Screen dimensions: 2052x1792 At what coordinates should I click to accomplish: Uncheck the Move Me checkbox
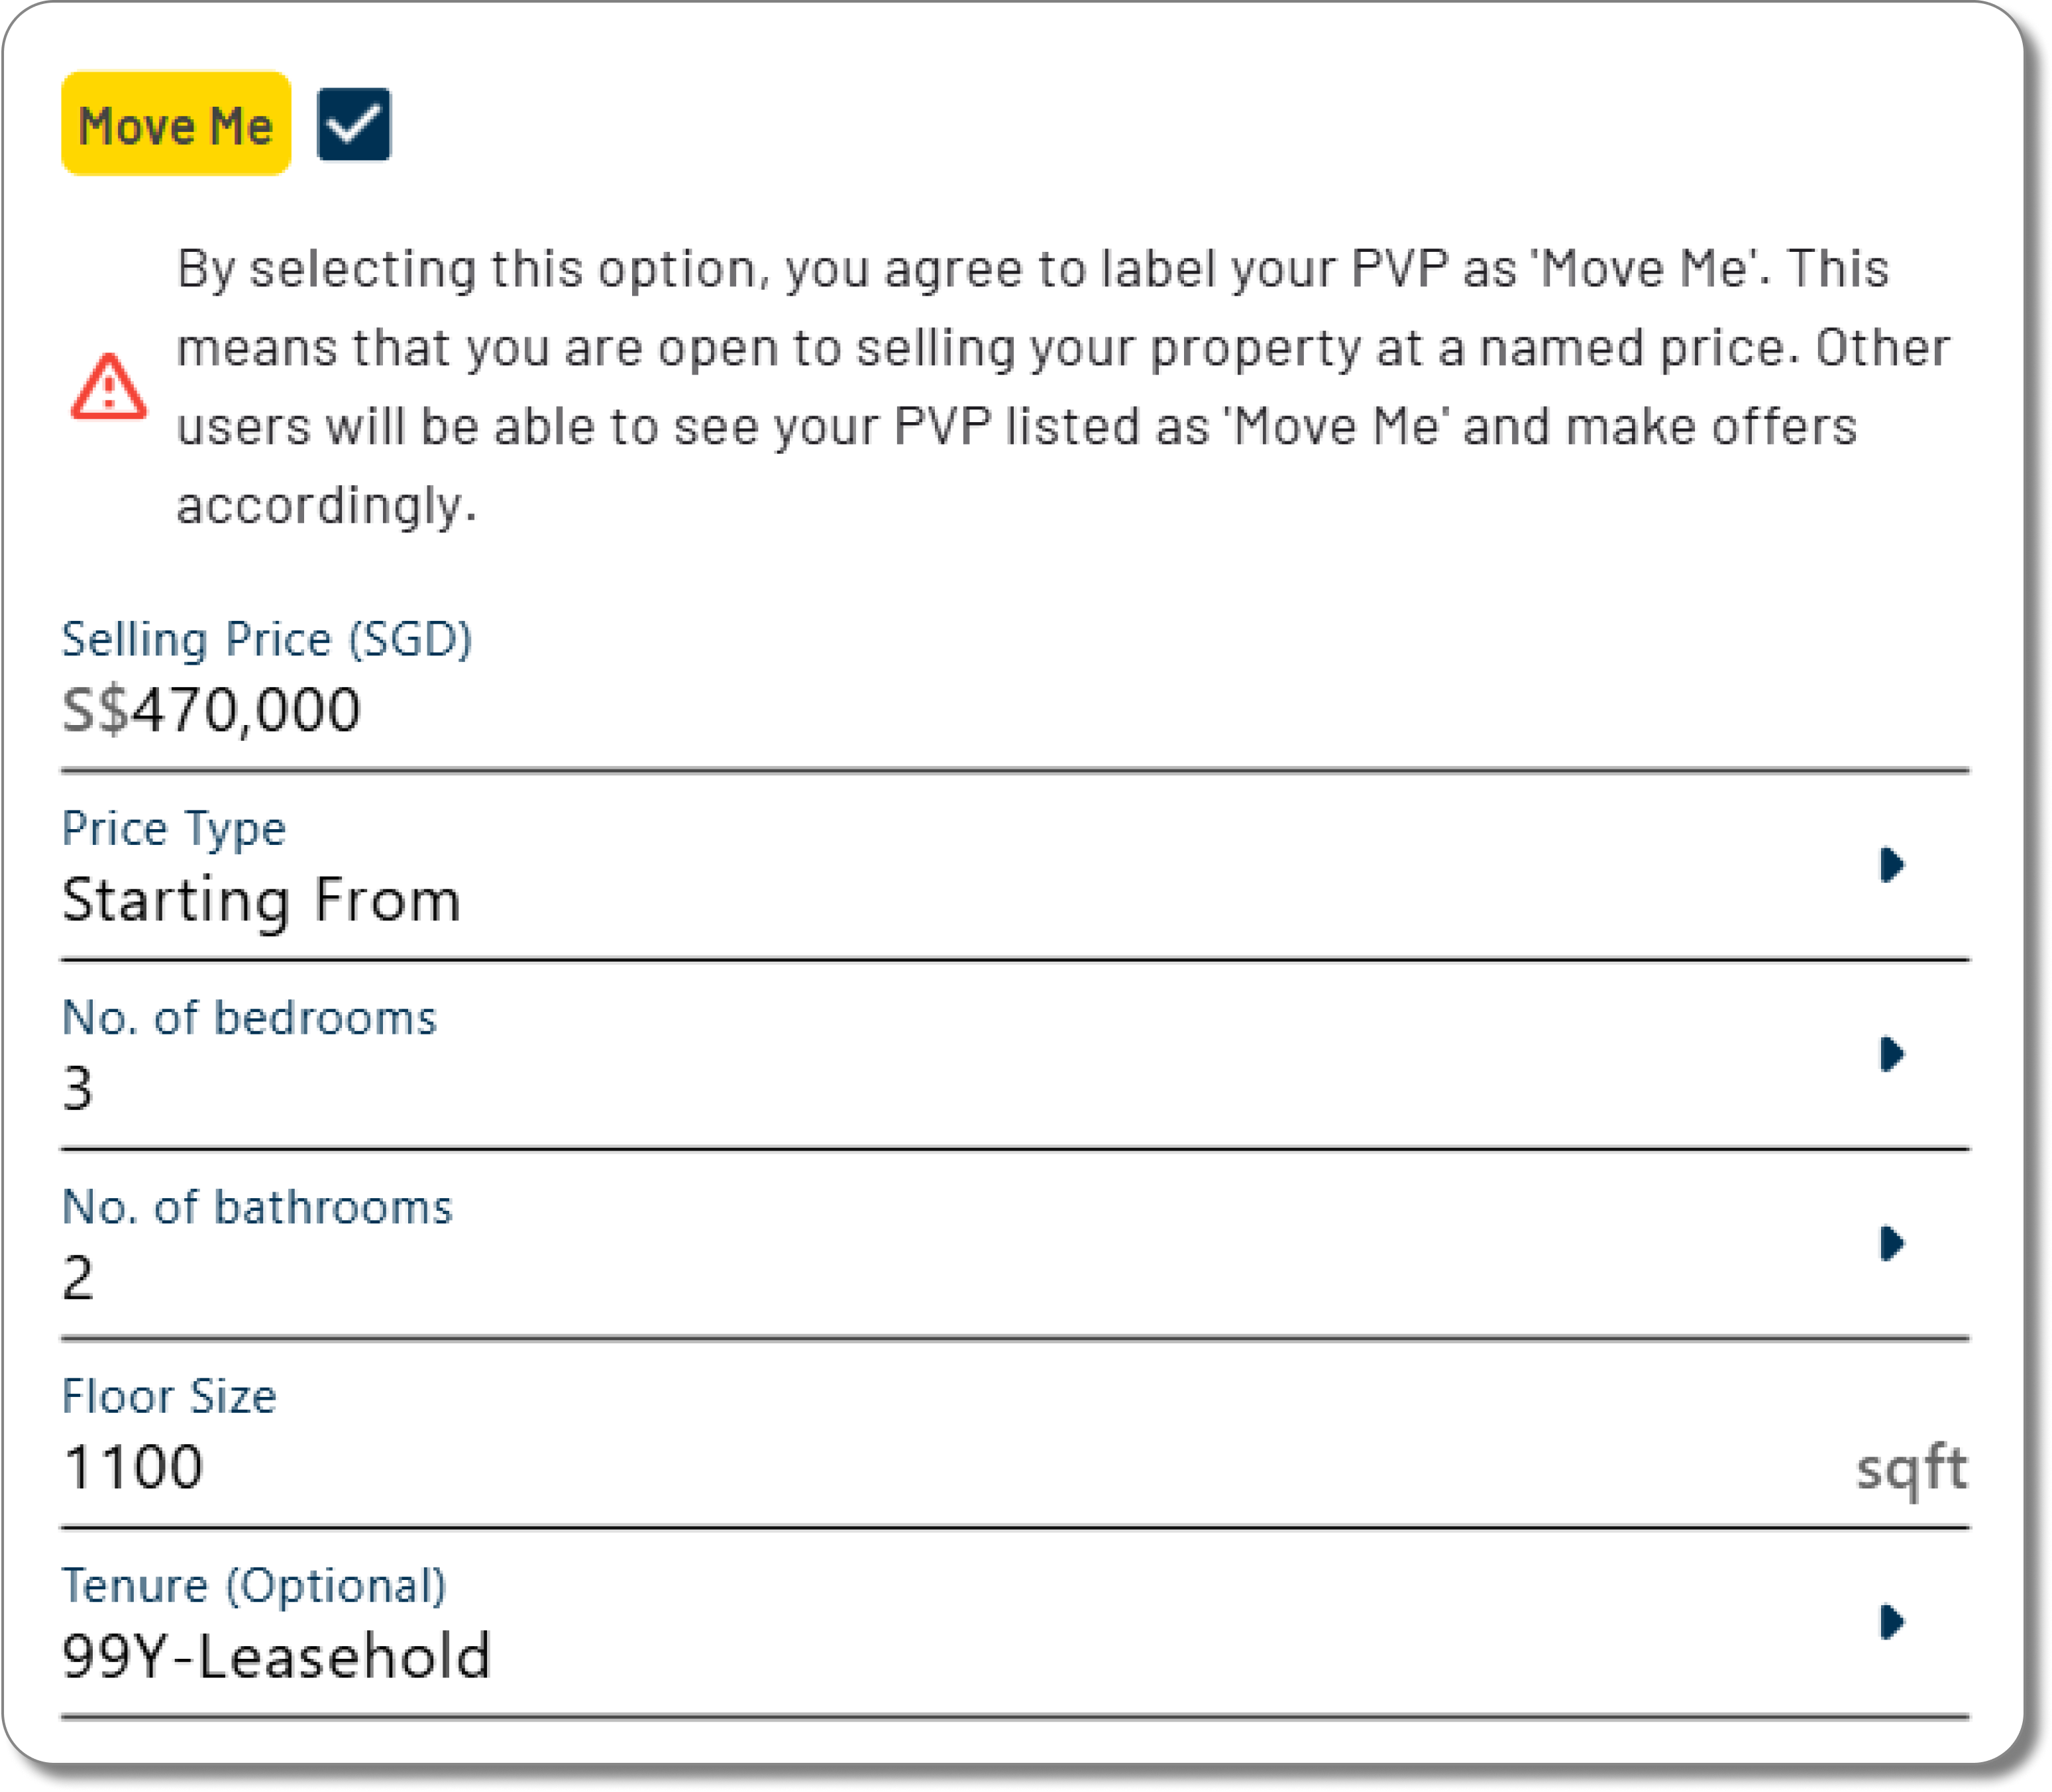pyautogui.click(x=354, y=124)
